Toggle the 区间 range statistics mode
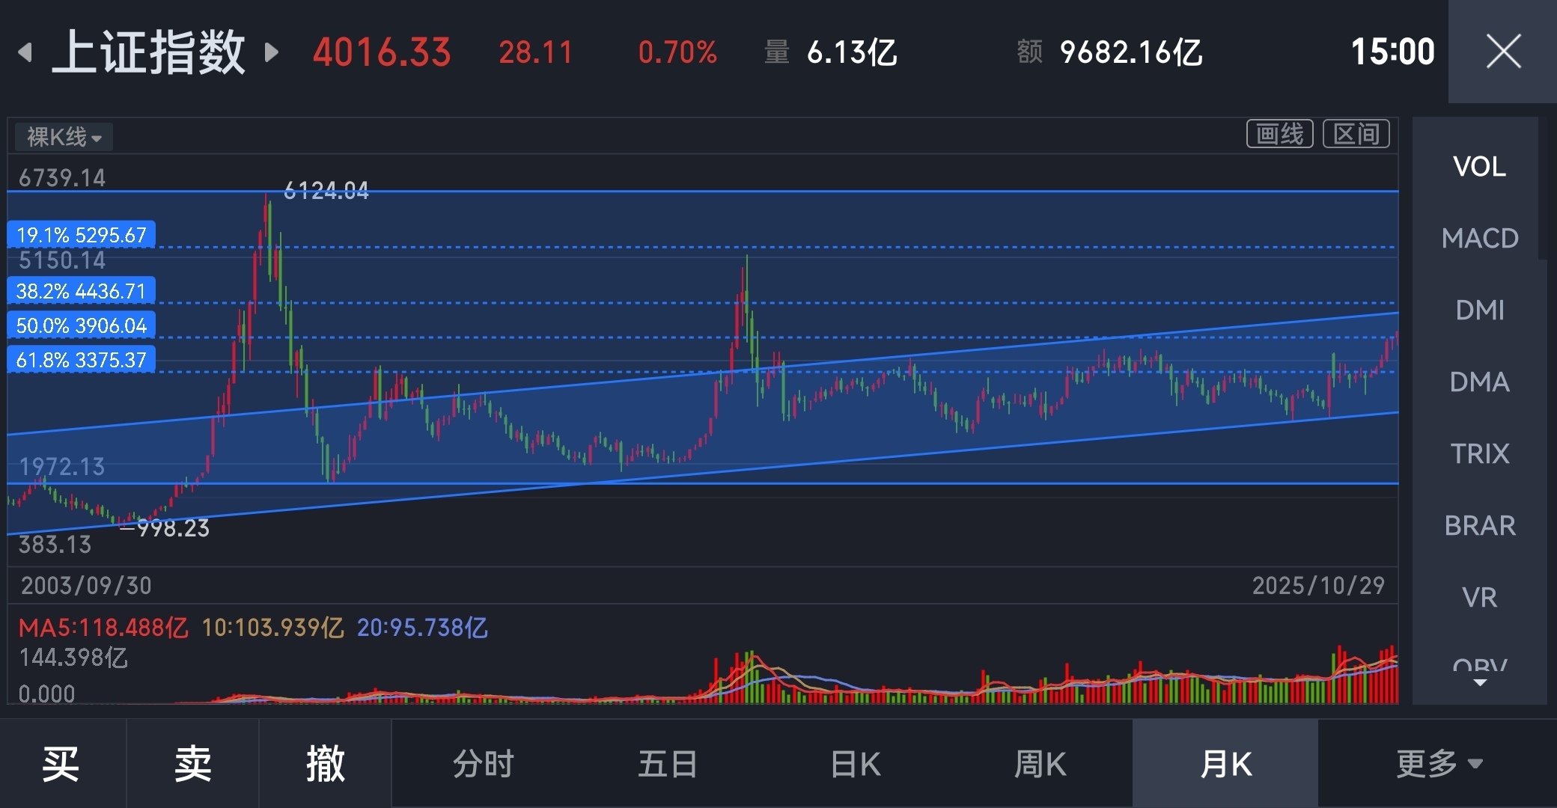The width and height of the screenshot is (1557, 808). (1356, 134)
